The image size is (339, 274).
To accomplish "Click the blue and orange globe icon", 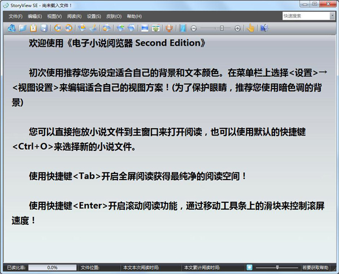I will [x=107, y=28].
